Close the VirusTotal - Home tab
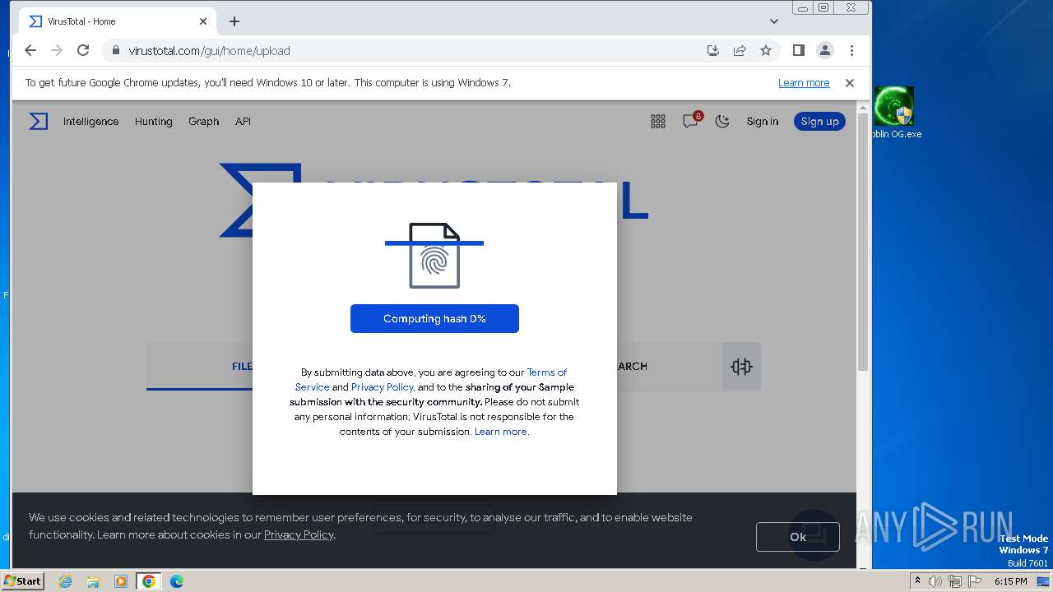Viewport: 1053px width, 592px height. click(x=203, y=21)
